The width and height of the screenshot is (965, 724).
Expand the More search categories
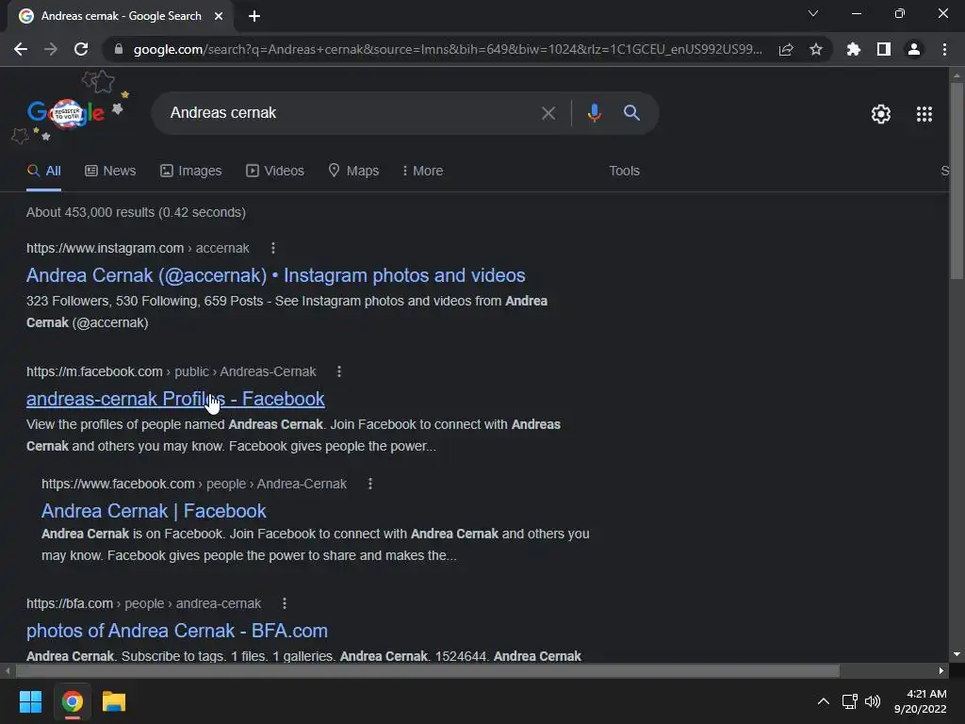[x=422, y=172]
